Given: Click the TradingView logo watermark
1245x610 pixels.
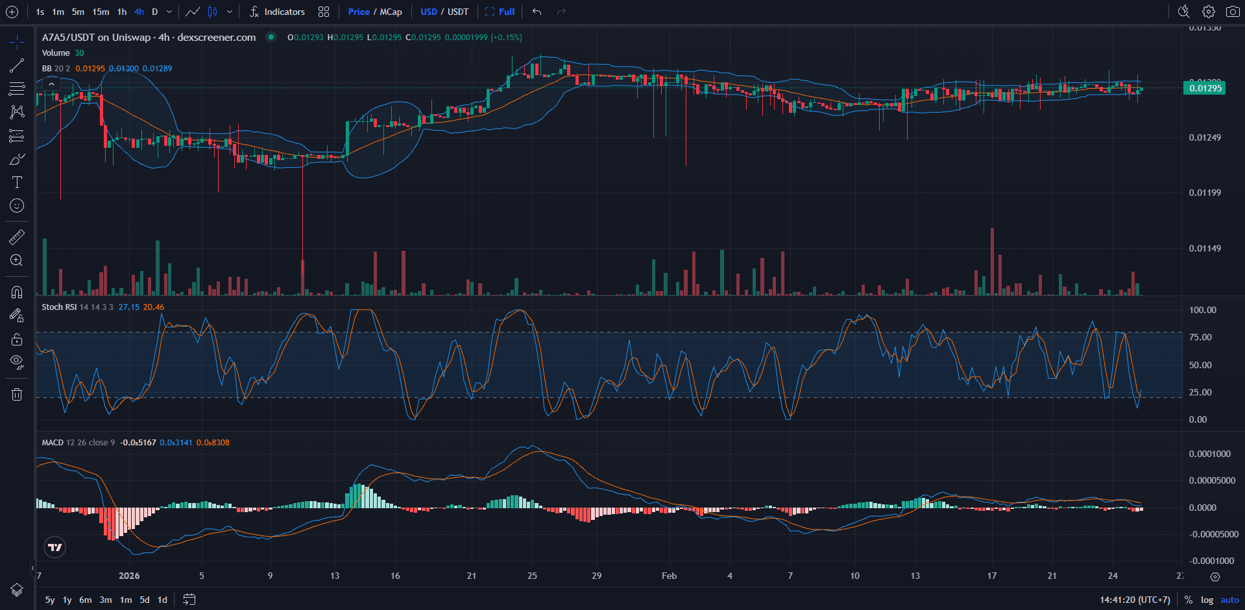Looking at the screenshot, I should pyautogui.click(x=54, y=546).
